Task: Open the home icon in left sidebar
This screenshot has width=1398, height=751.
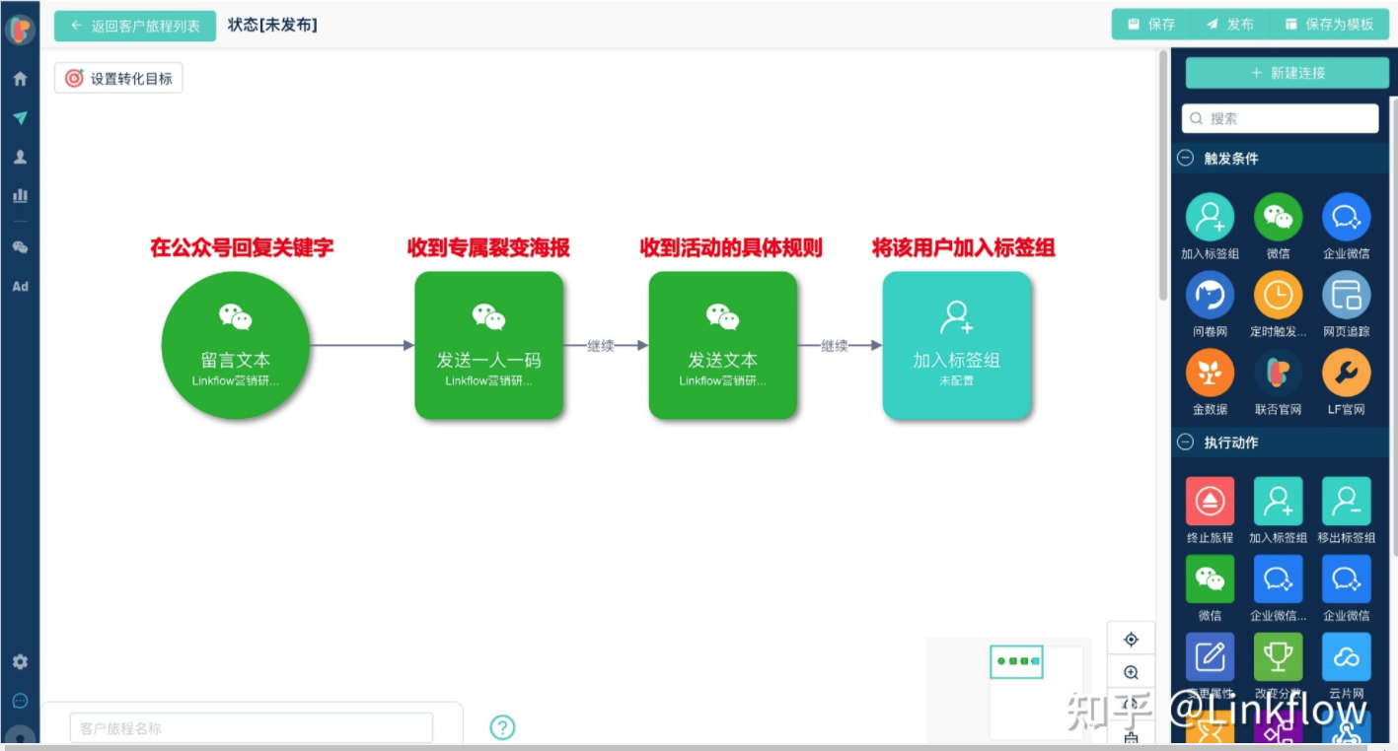Action: [20, 79]
